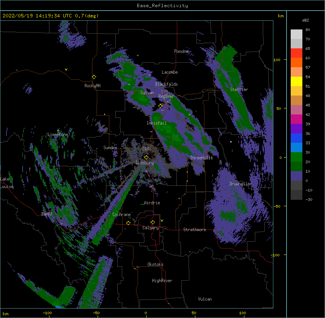Click the Okotoks label
This screenshot has height=318, width=325.
pos(155,264)
